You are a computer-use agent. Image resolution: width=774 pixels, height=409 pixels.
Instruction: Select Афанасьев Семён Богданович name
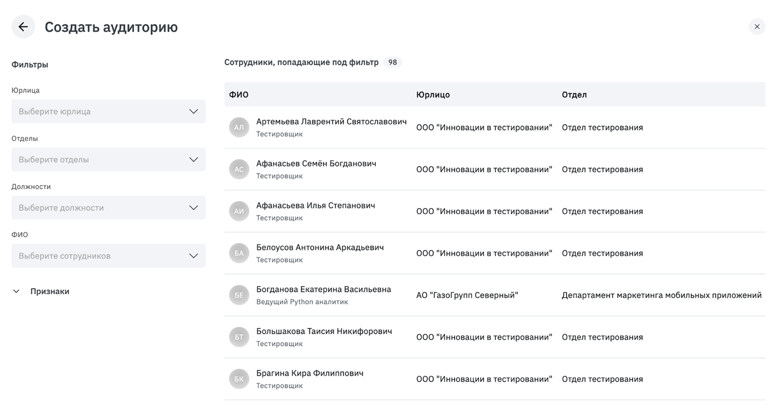316,164
